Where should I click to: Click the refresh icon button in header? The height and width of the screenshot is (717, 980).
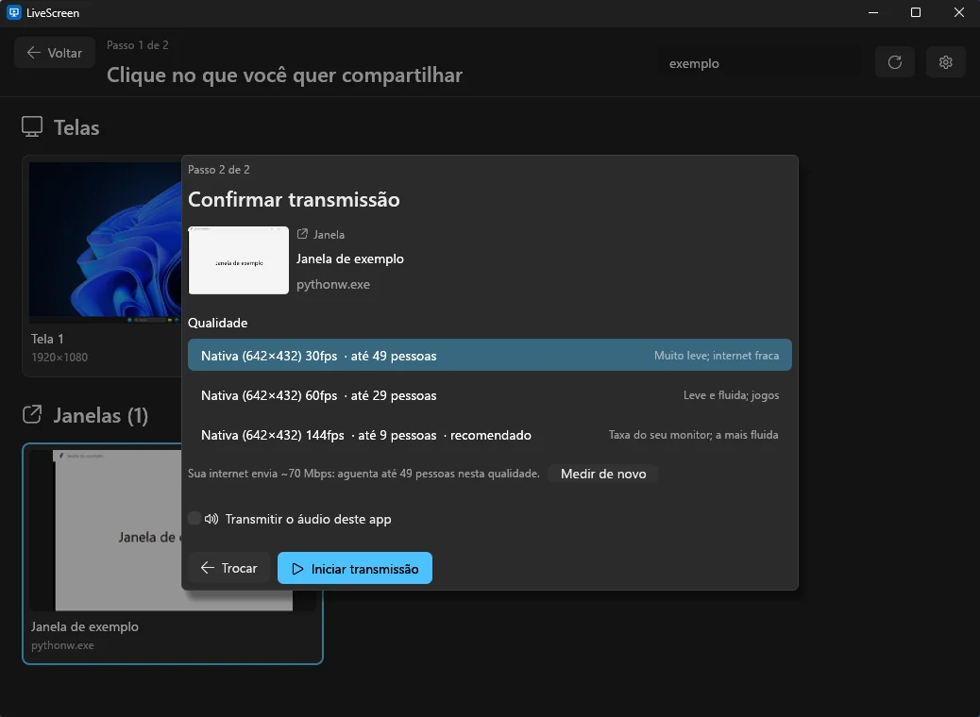(x=894, y=62)
